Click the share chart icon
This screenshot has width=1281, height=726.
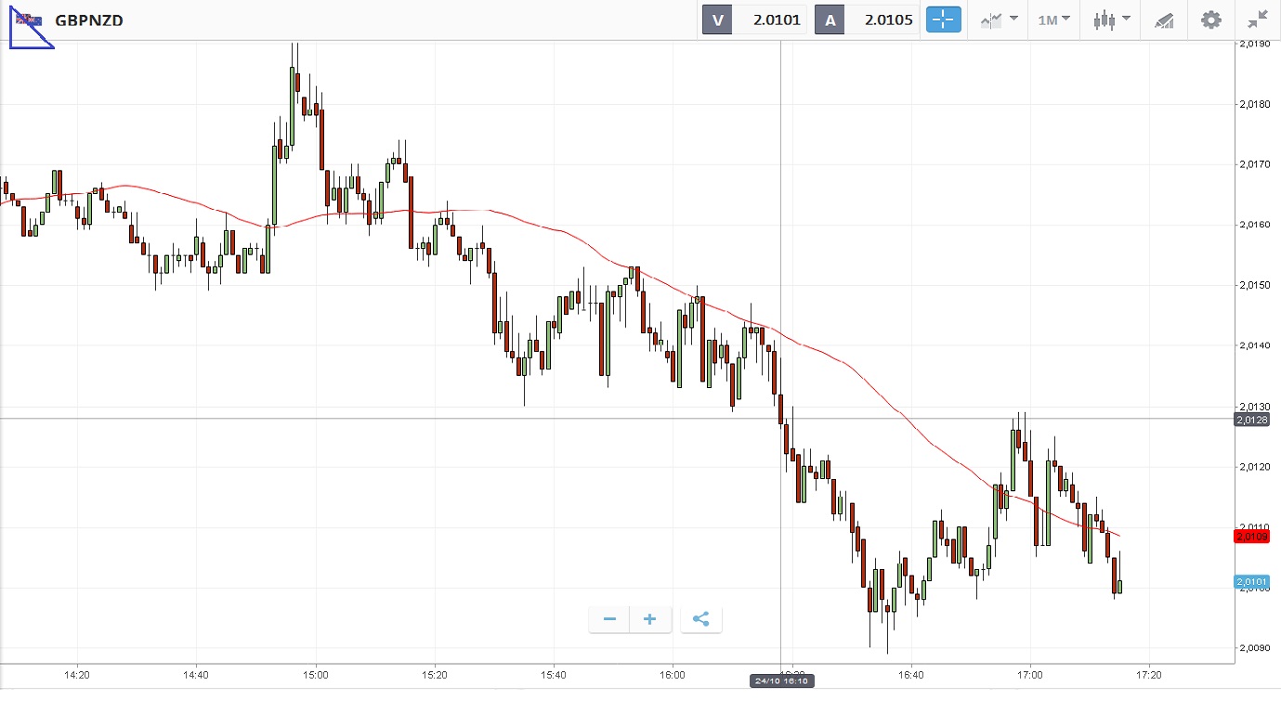(x=701, y=619)
